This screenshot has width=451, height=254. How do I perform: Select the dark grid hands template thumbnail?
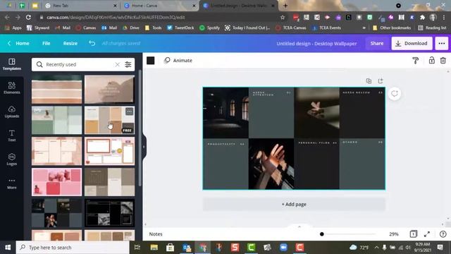(x=56, y=213)
